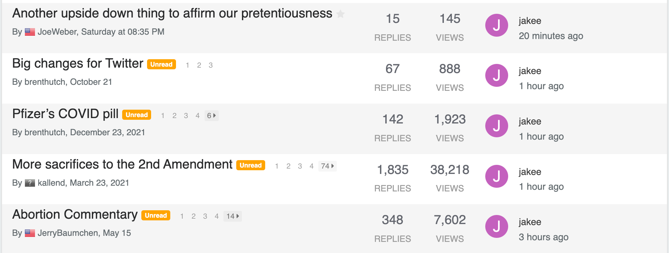The width and height of the screenshot is (669, 253).
Task: Click jakee's avatar in the Twitter topic row
Action: 496,75
